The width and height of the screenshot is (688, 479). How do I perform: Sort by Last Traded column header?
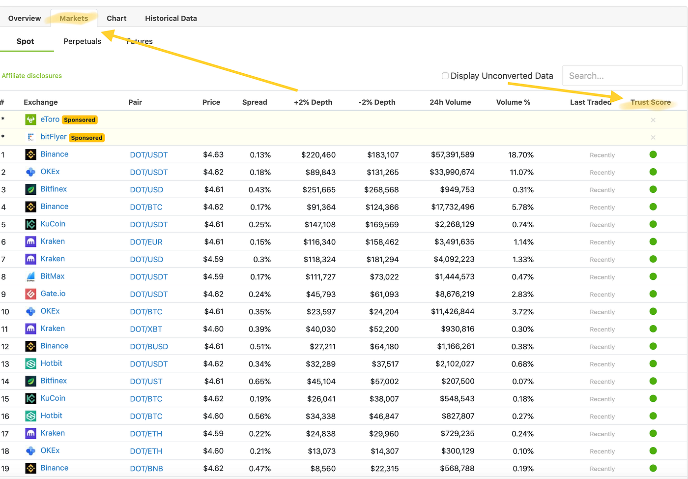591,102
